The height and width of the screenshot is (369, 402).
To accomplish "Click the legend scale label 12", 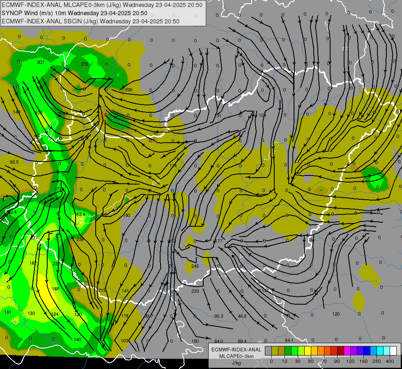I will coord(285,361).
